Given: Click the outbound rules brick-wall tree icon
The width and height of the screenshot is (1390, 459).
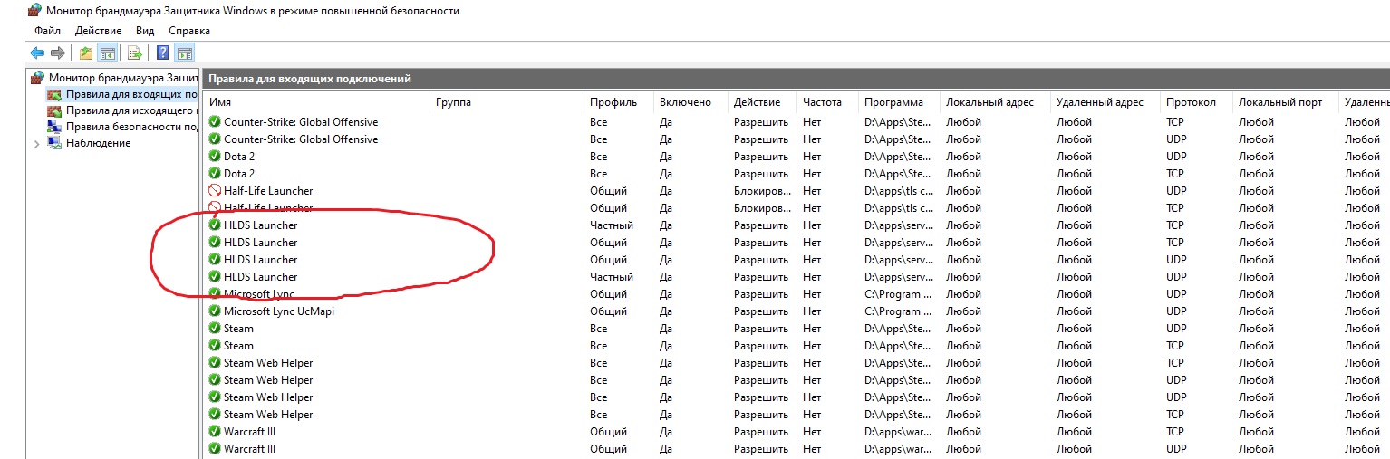Looking at the screenshot, I should (54, 110).
